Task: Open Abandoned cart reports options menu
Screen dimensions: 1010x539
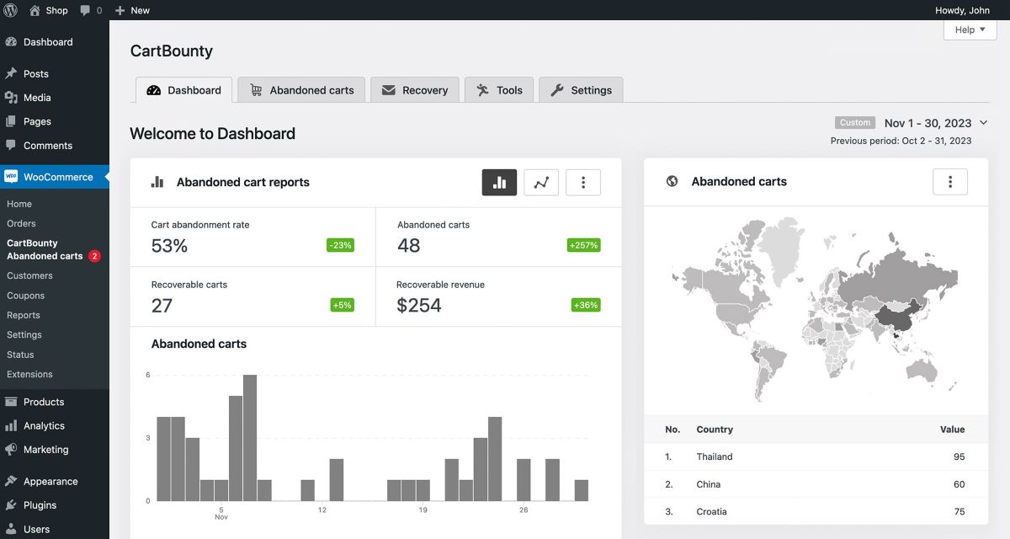Action: (583, 182)
